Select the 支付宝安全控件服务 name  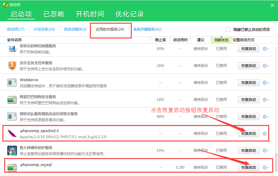click(36, 63)
